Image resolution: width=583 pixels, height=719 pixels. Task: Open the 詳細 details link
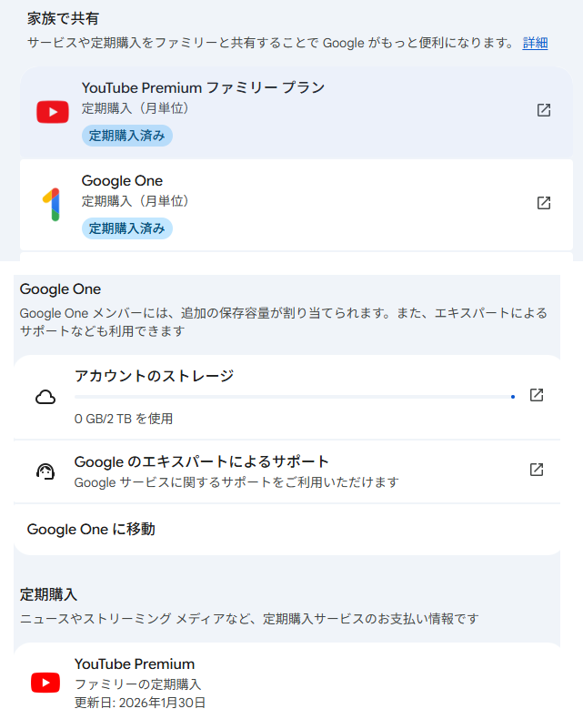click(x=535, y=43)
